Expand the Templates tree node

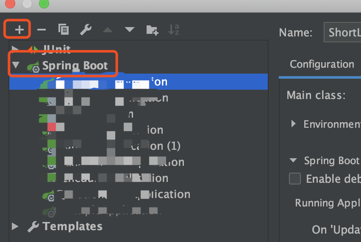click(15, 226)
